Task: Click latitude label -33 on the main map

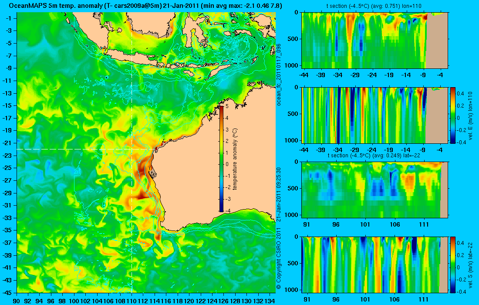Action: pos(7,218)
